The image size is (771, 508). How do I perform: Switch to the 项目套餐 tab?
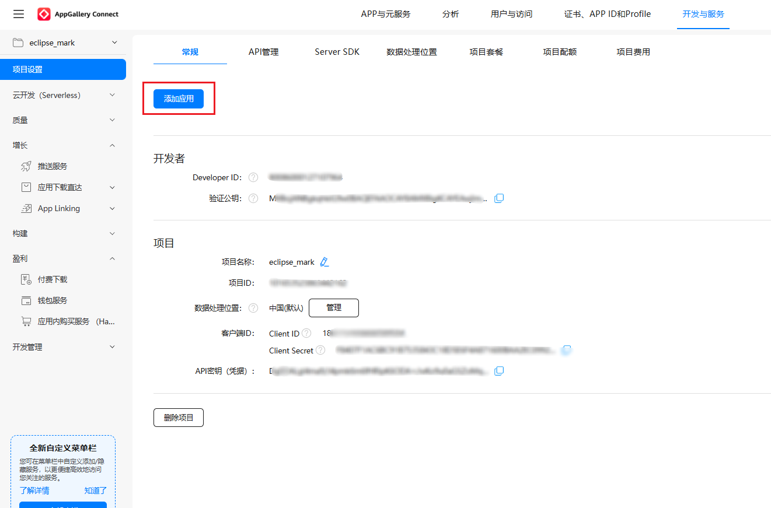click(486, 52)
